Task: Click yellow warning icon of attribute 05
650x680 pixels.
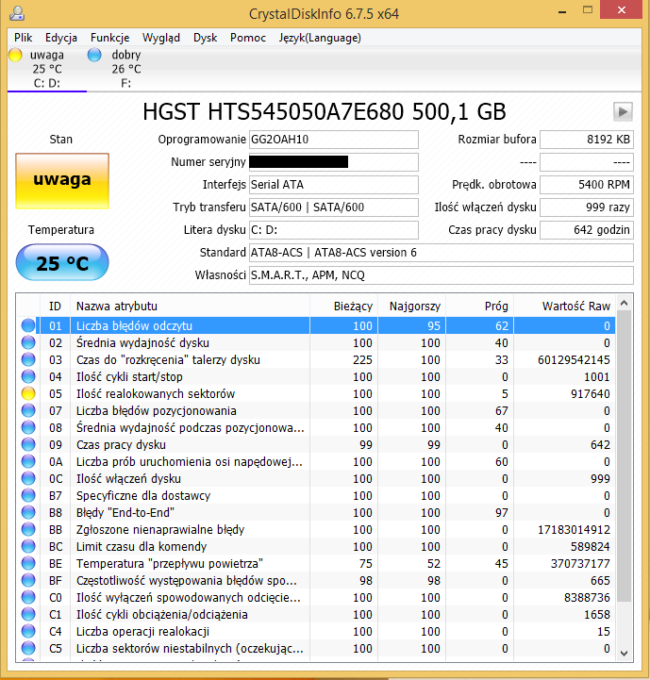Action: (28, 393)
